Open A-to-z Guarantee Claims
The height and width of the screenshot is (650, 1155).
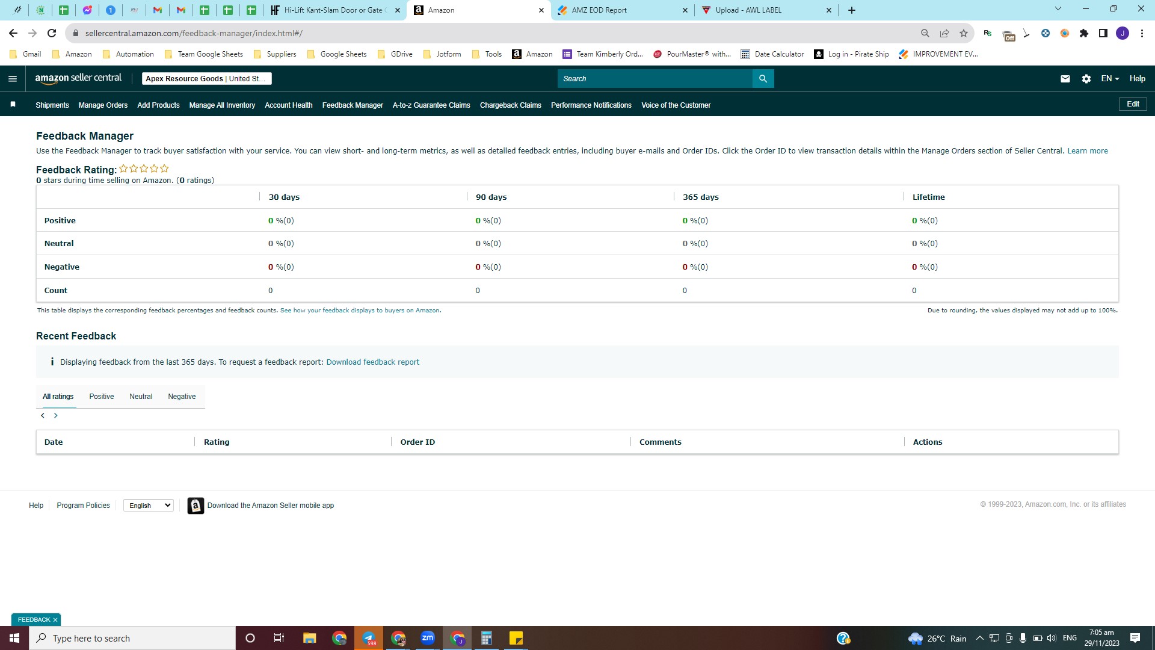[x=431, y=105]
